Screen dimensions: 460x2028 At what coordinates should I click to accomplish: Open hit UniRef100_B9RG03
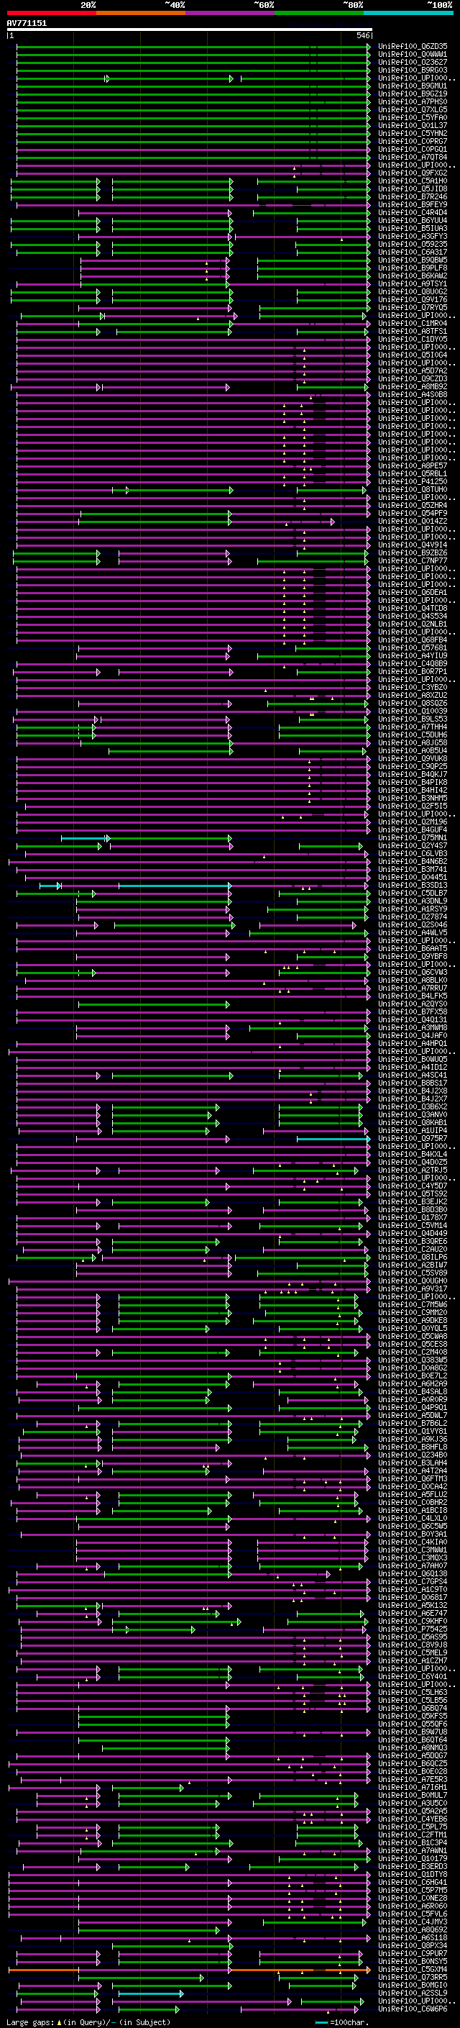[413, 70]
